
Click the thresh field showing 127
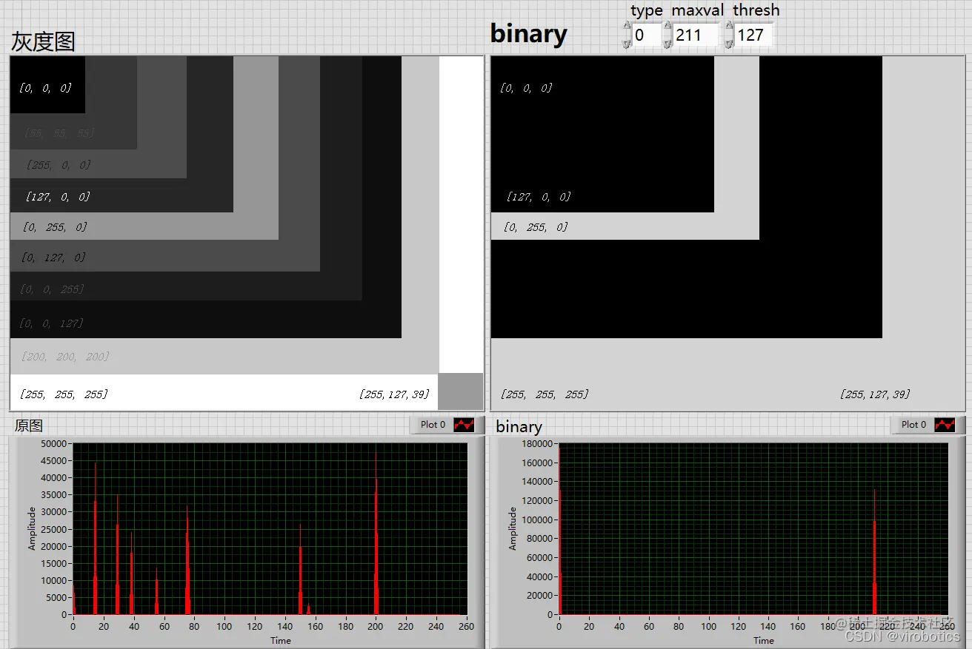coord(754,35)
